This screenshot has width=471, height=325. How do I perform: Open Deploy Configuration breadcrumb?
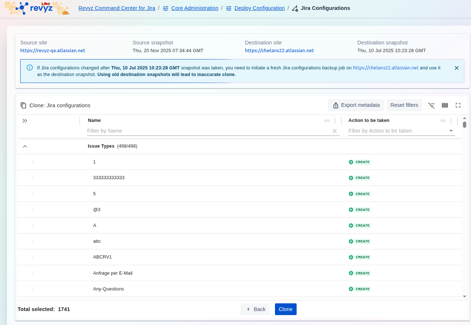point(259,8)
